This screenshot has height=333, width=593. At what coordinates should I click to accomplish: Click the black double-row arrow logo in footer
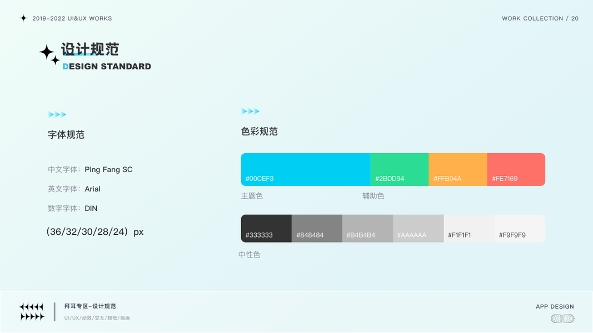point(32,312)
